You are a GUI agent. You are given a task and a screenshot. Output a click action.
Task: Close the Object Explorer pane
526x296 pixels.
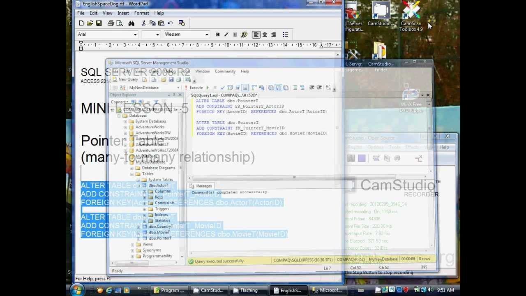[180, 95]
